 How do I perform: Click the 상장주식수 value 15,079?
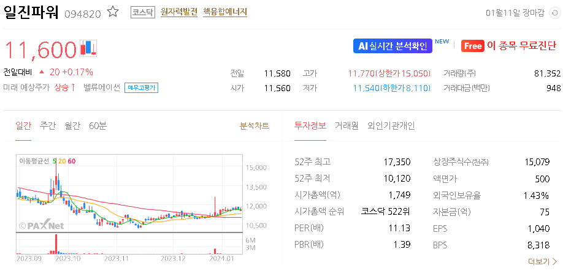click(x=537, y=162)
